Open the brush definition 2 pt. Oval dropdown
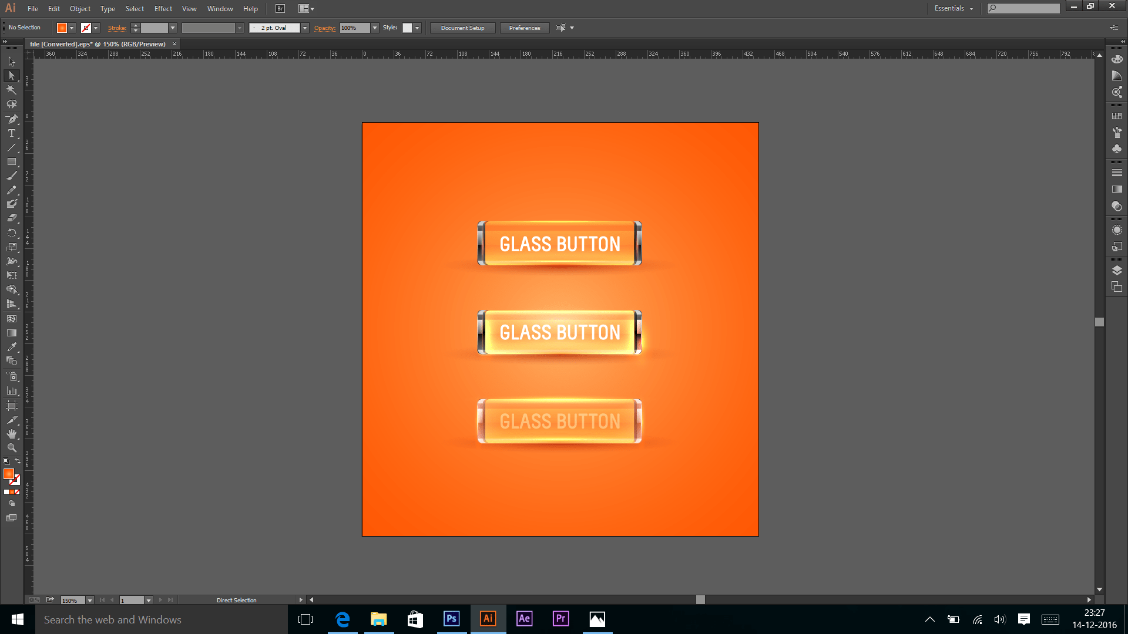 (x=305, y=28)
